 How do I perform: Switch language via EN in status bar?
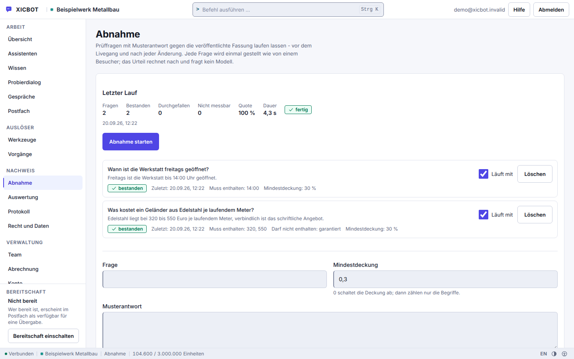pos(544,354)
